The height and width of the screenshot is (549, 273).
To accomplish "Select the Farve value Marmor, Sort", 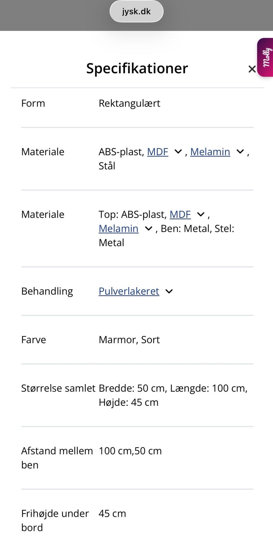I will [129, 340].
